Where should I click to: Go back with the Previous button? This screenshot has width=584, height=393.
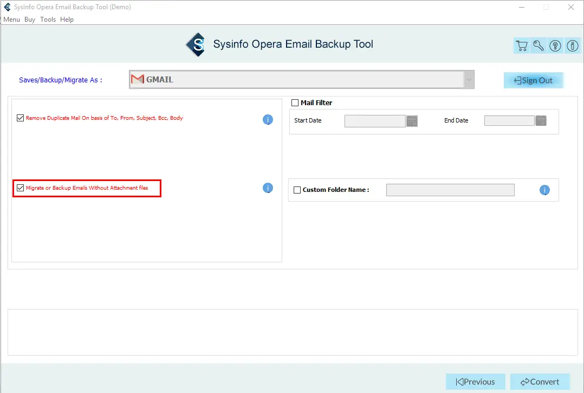pyautogui.click(x=476, y=382)
